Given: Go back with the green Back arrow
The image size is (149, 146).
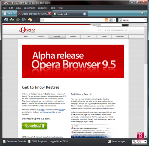Looking at the screenshot, I should [12, 20].
